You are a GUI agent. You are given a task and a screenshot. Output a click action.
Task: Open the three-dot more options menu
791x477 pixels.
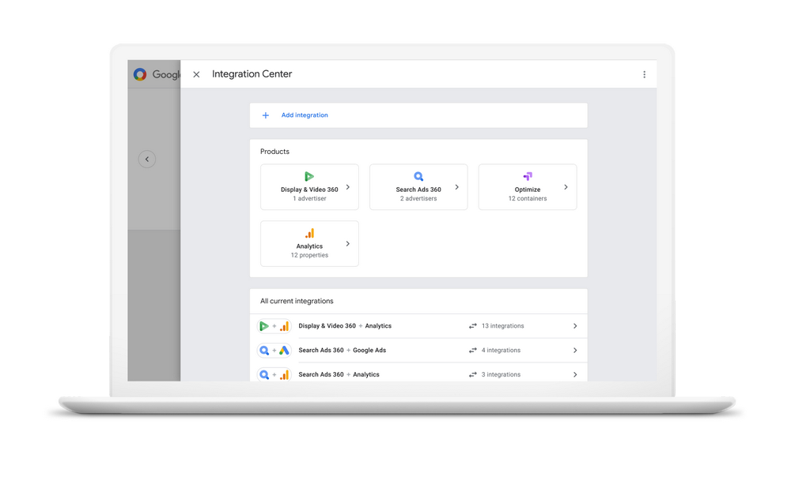click(644, 74)
